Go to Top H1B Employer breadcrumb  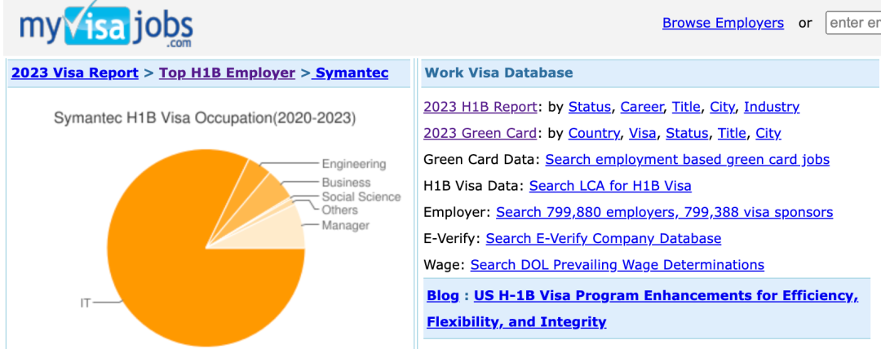click(227, 73)
